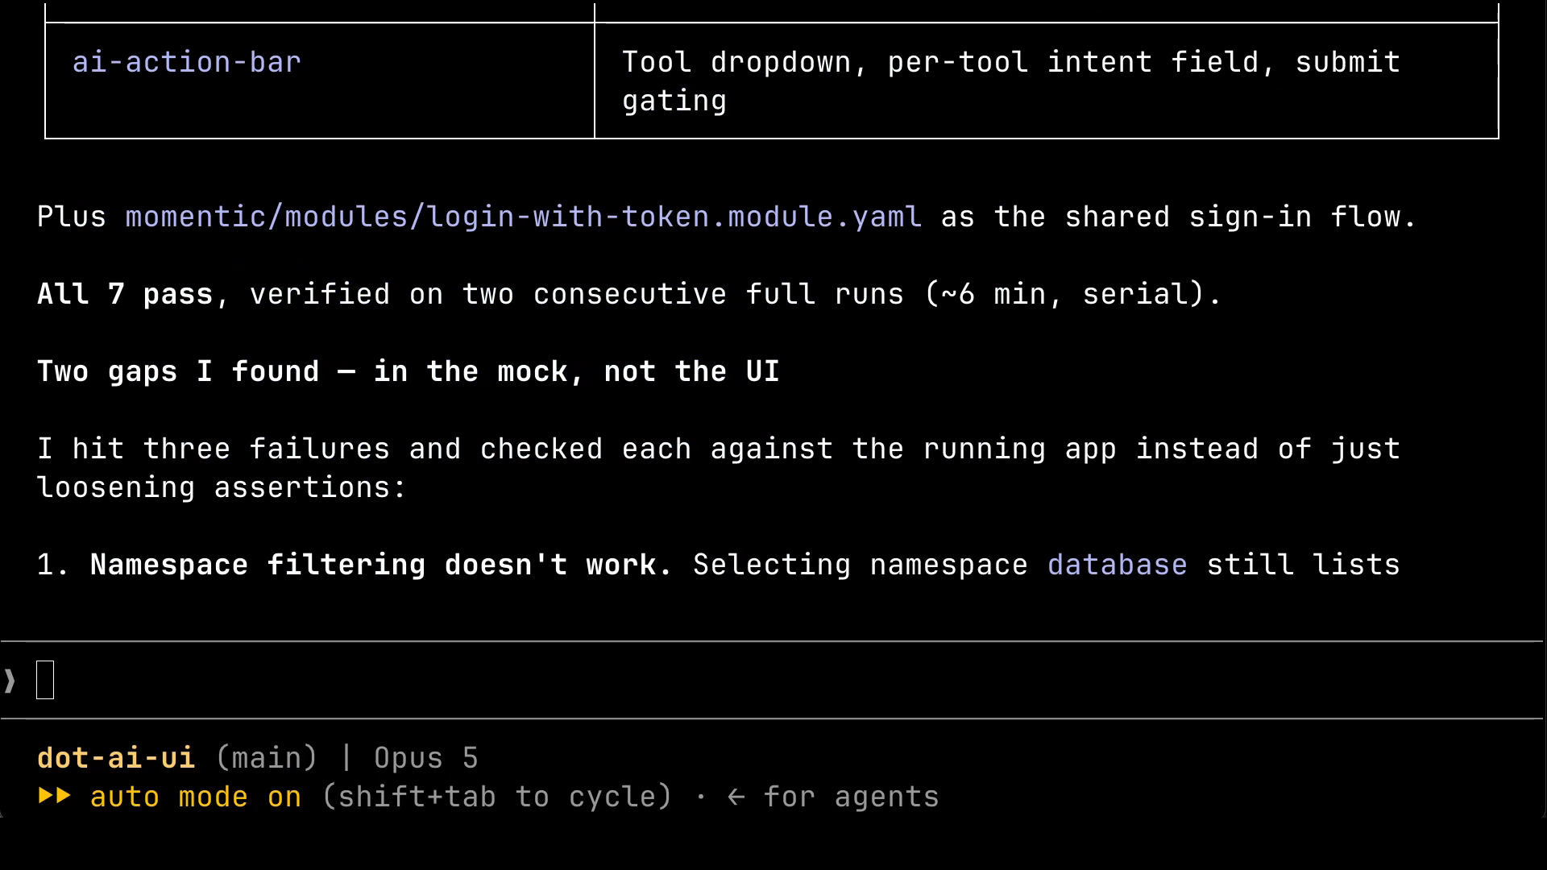Click the pipe separator before Opus 5

click(x=346, y=757)
